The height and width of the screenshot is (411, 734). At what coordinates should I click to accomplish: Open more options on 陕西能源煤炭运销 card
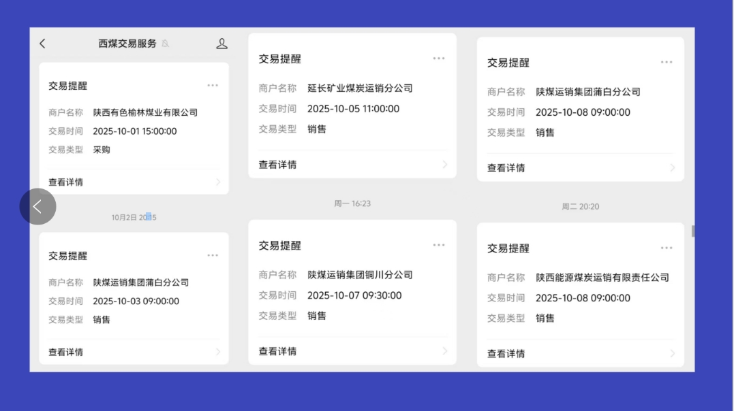[667, 248]
